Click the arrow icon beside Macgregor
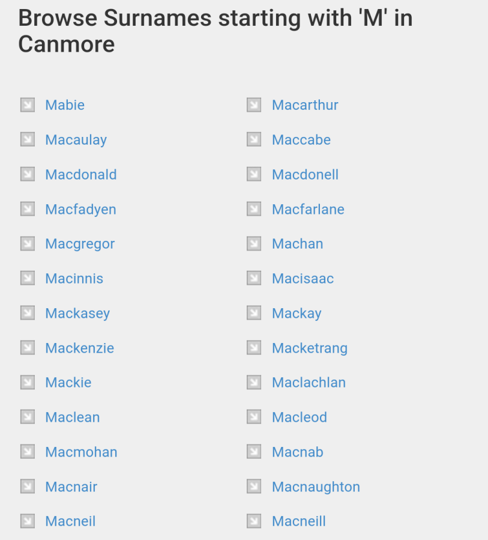 tap(28, 244)
